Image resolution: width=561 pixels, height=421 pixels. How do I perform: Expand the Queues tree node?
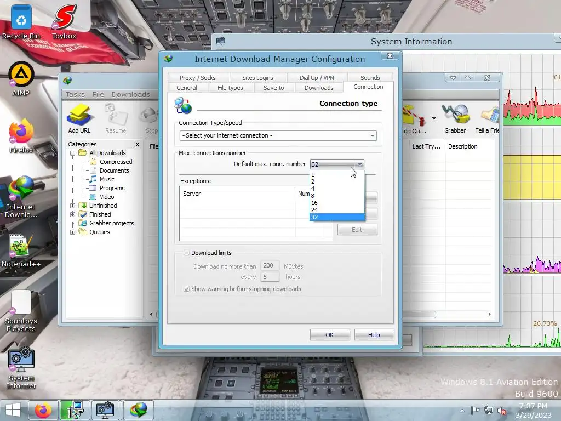tap(73, 232)
